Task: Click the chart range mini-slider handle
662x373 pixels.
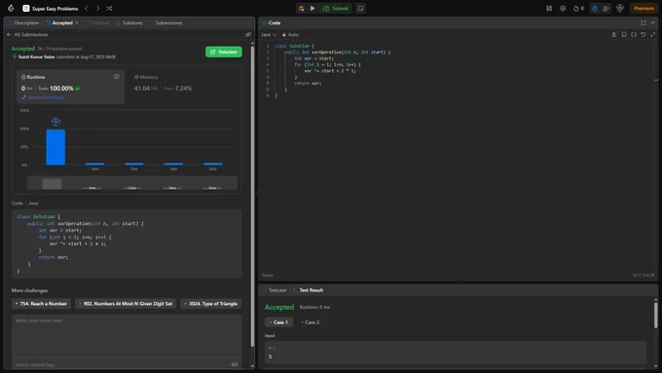Action: pyautogui.click(x=52, y=183)
